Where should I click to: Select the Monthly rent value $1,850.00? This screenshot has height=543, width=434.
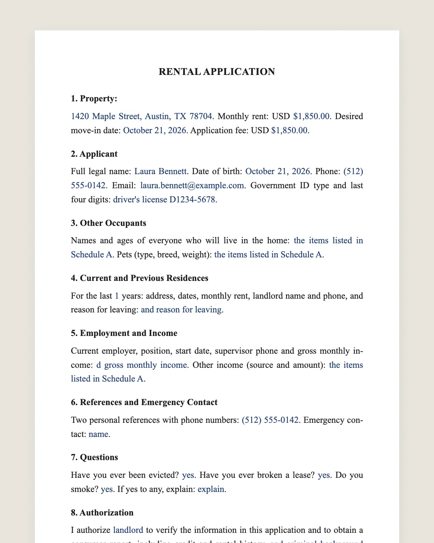tap(311, 116)
